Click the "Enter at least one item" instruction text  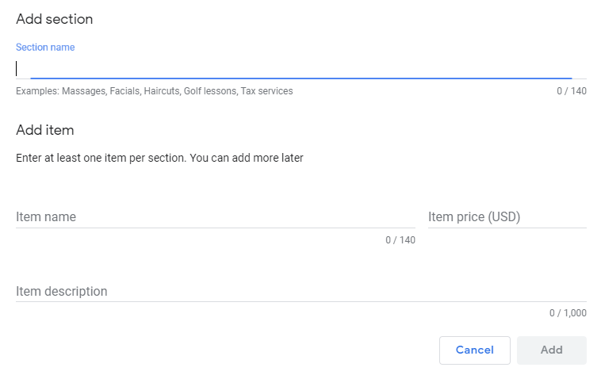(x=159, y=158)
